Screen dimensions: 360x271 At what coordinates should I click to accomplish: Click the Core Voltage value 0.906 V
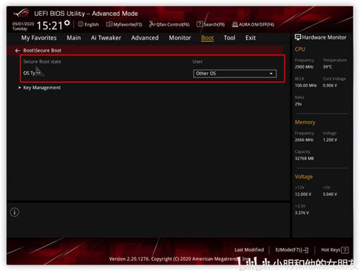330,86
